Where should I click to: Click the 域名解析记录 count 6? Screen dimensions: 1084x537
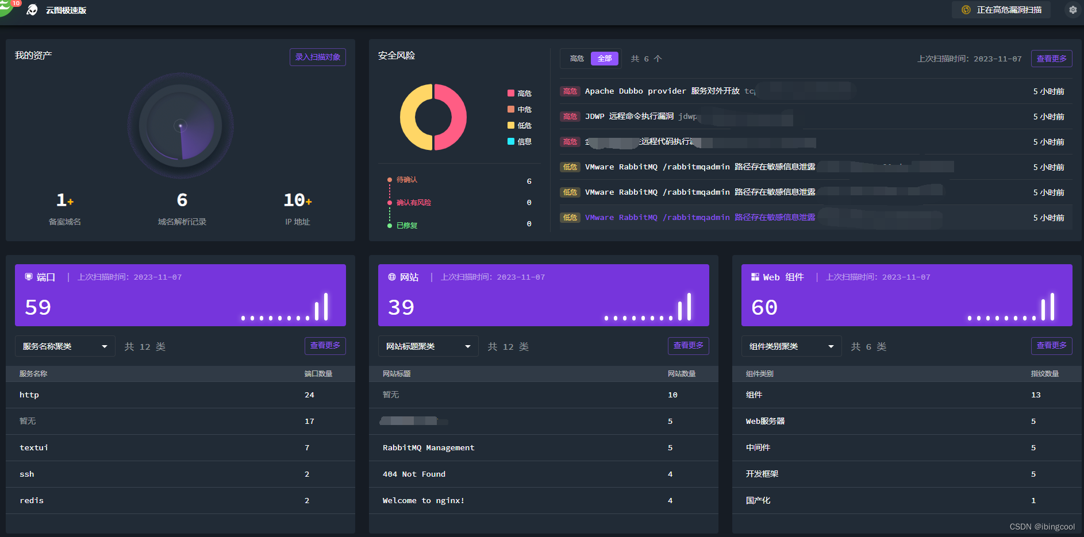(x=182, y=200)
